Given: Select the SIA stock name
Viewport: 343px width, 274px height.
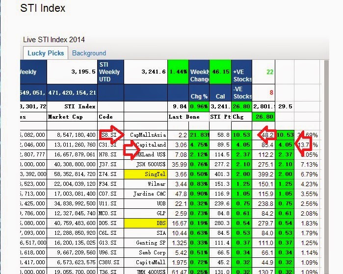Looking at the screenshot, I should [x=161, y=233].
